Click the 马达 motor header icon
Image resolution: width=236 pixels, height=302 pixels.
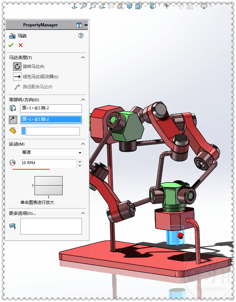[12, 36]
